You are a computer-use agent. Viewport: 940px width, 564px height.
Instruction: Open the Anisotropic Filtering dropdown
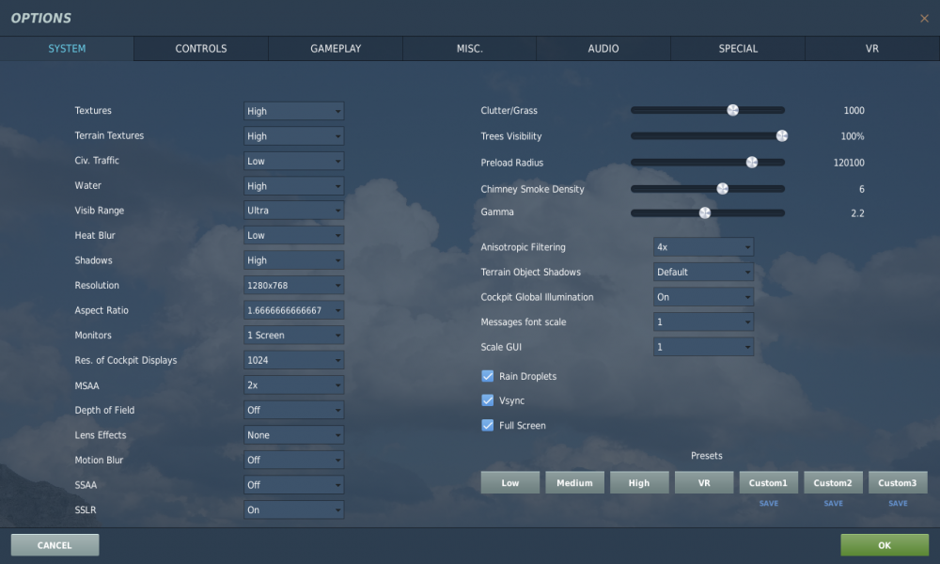(703, 246)
